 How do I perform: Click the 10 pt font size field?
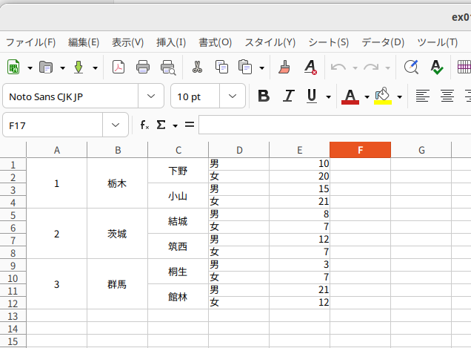(196, 96)
